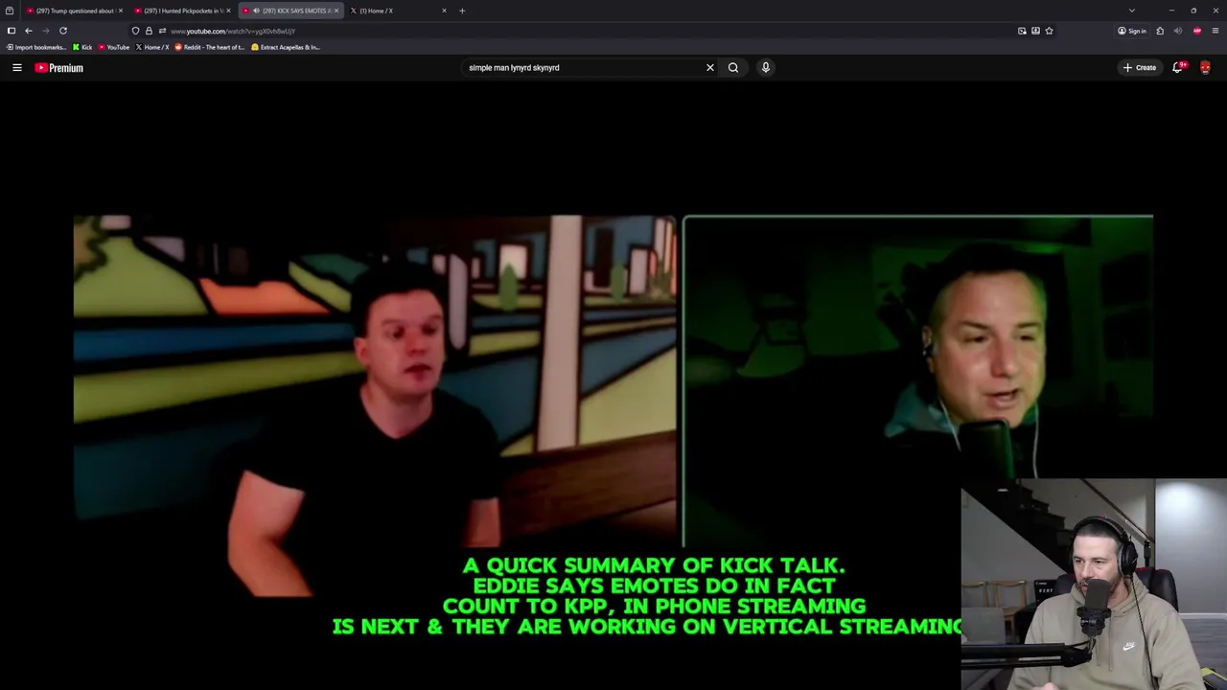The height and width of the screenshot is (690, 1227).
Task: Open 'Import bookmarks...' bookmark item
Action: (36, 47)
